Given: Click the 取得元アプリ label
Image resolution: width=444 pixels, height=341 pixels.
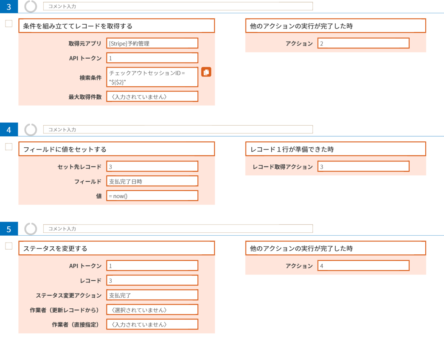Looking at the screenshot, I should point(84,43).
